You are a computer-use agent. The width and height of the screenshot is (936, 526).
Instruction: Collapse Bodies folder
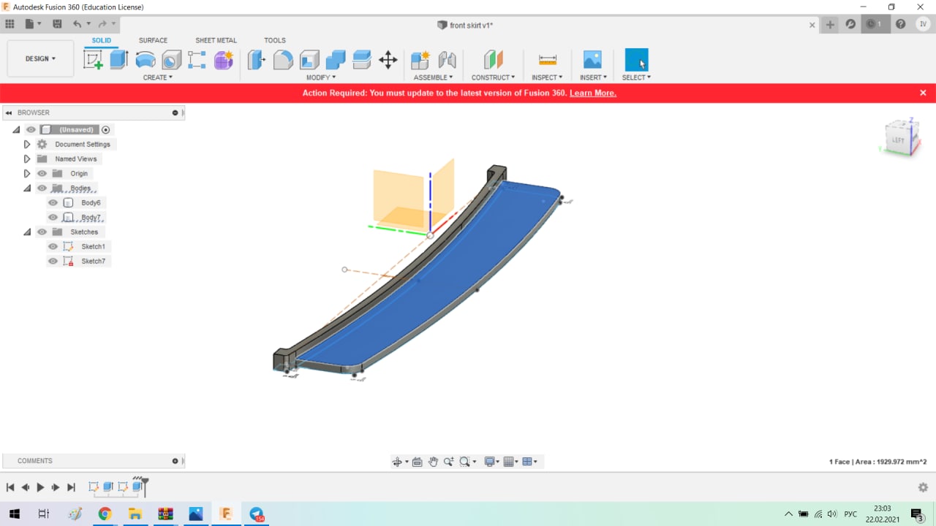click(x=27, y=188)
